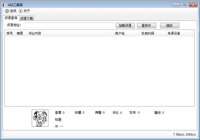The height and width of the screenshot is (140, 200).
Task: Switch to the 资源查询 tab
Action: (11, 18)
